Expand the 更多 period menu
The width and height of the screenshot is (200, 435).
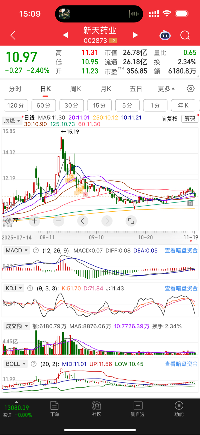click(166, 89)
